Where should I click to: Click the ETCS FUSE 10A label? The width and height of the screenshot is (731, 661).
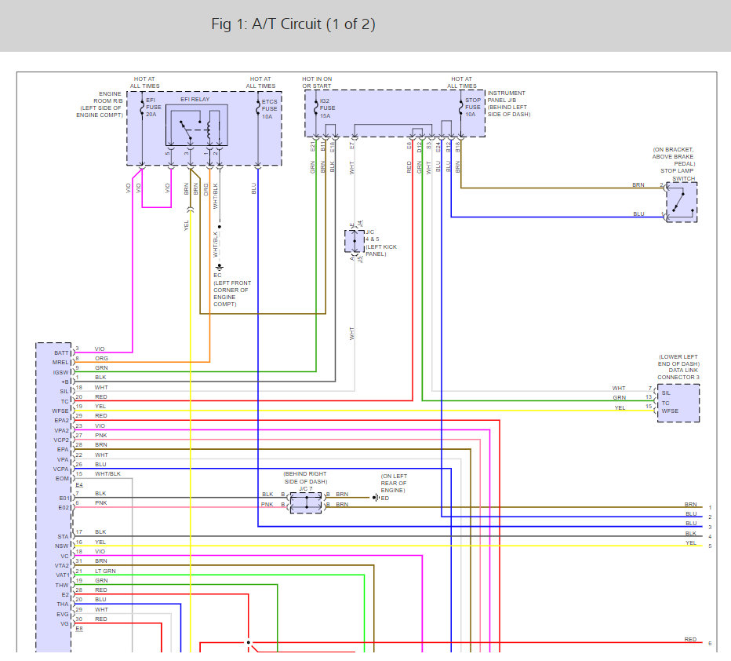pos(270,109)
